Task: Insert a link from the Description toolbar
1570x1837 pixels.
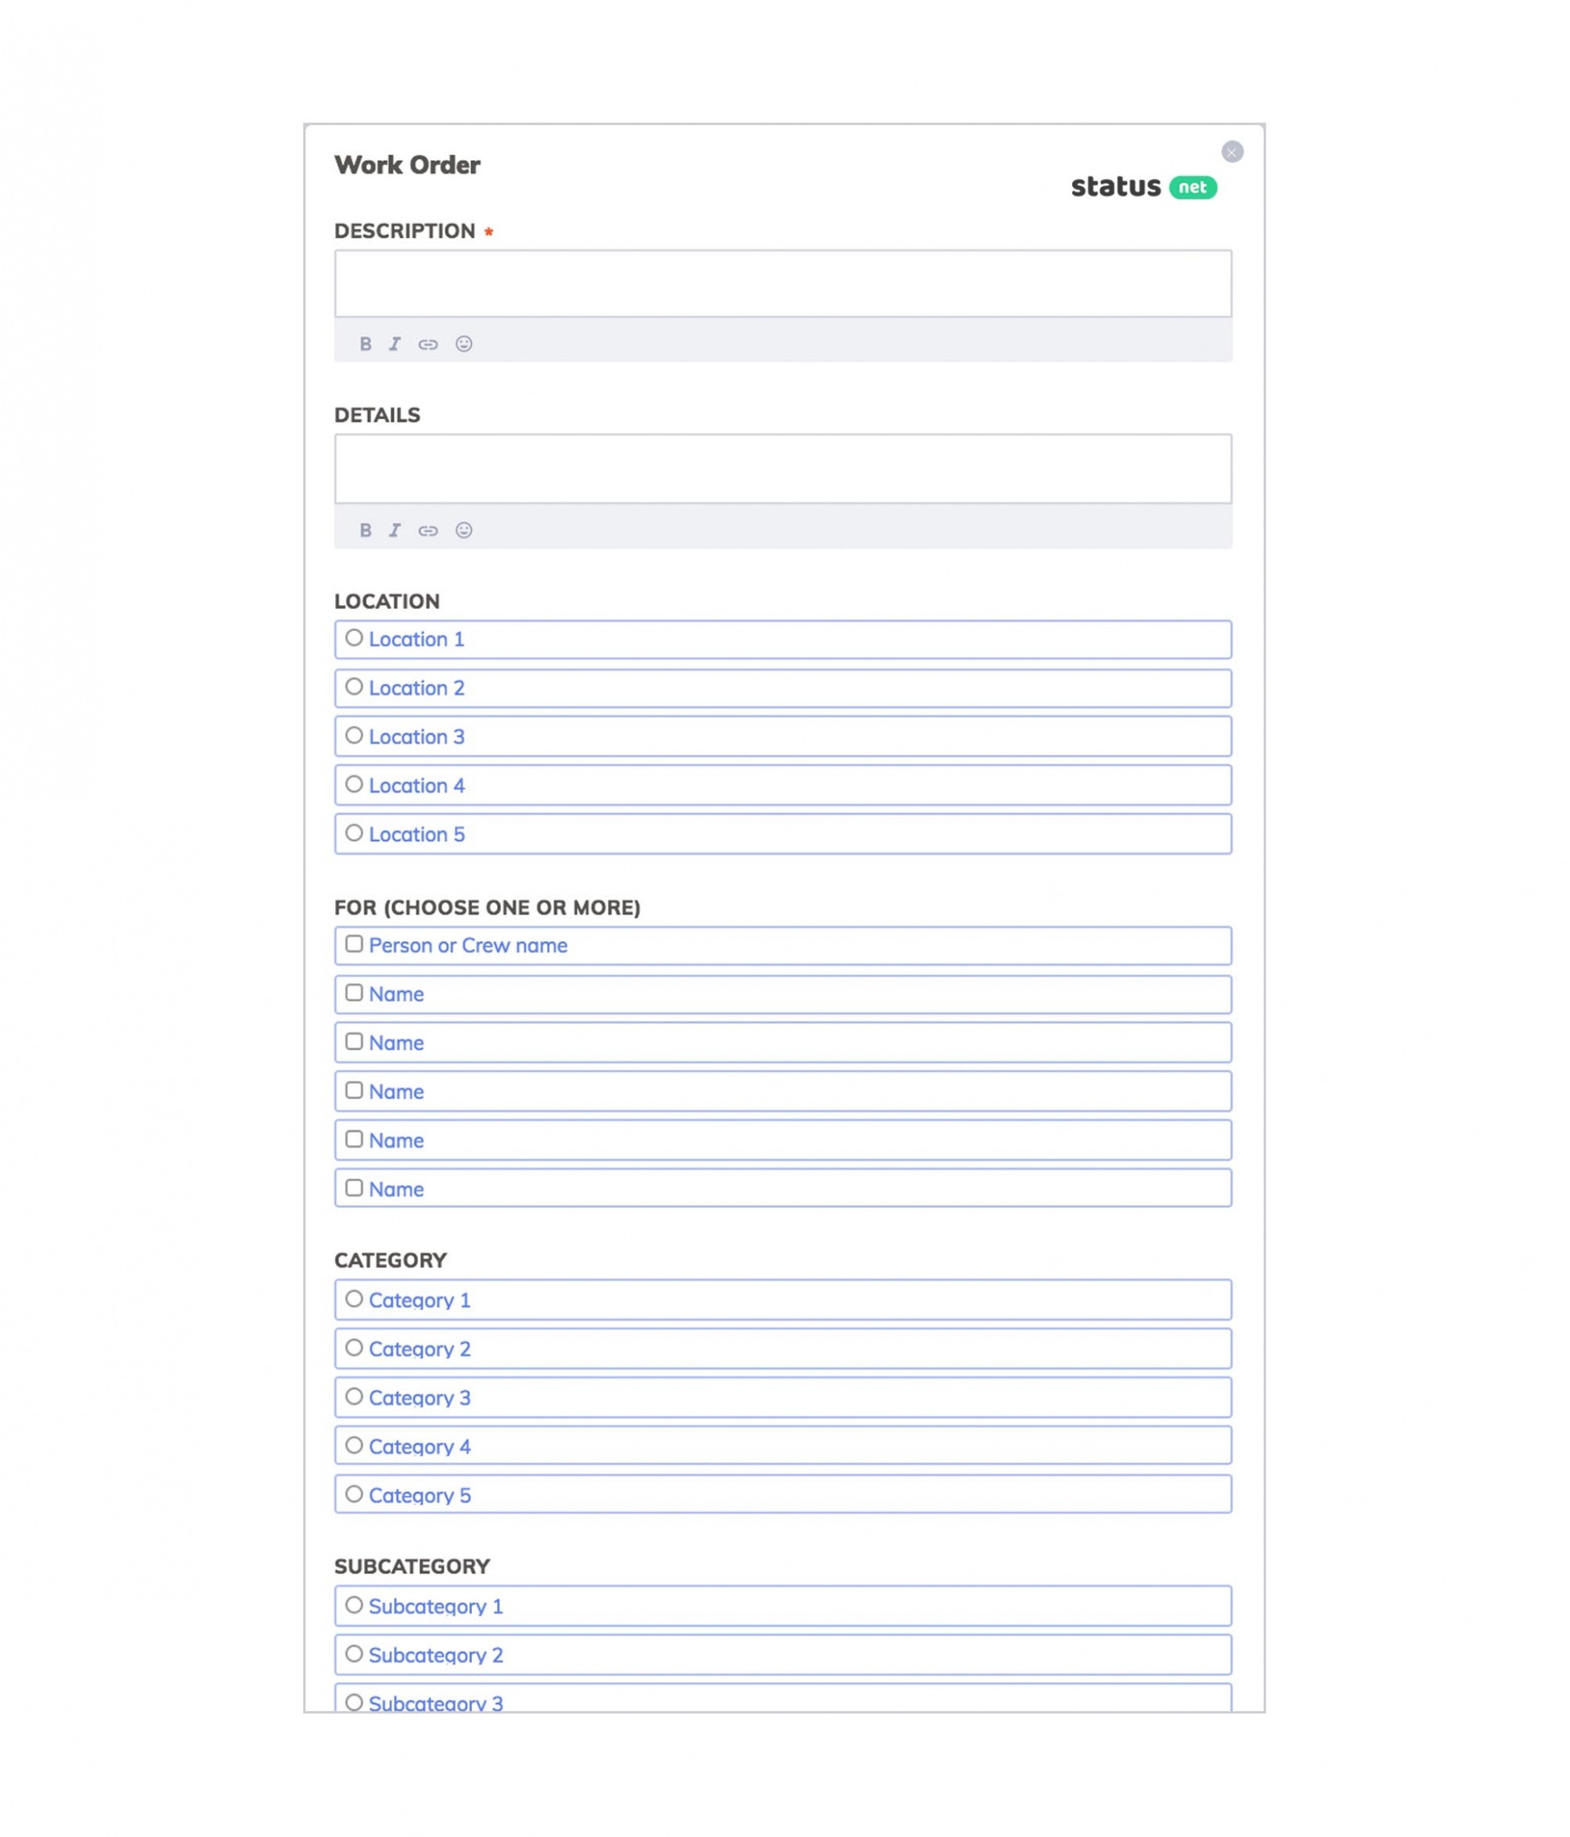Action: pyautogui.click(x=427, y=344)
